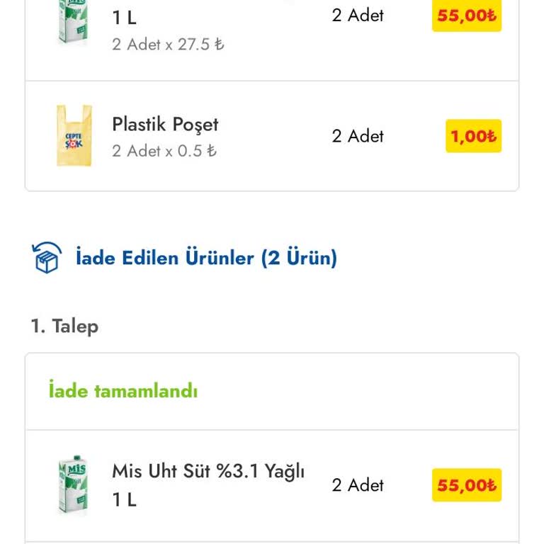Tap the 2 Adet x 0.5 ₺ unit price text
The image size is (544, 544).
(x=164, y=151)
